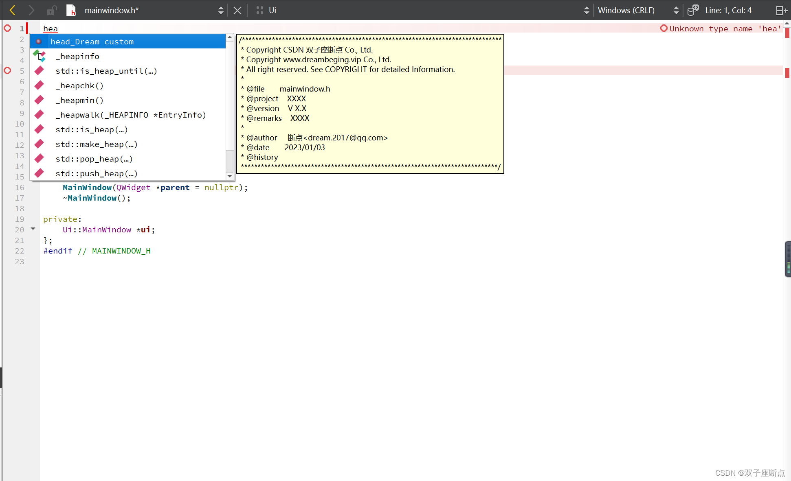Click the mainwindow.h header file icon
791x481 pixels.
coord(71,10)
